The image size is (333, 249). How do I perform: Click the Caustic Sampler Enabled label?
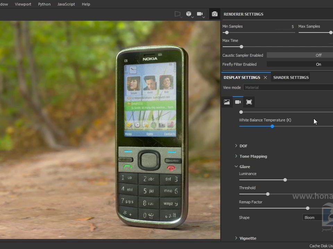(243, 55)
